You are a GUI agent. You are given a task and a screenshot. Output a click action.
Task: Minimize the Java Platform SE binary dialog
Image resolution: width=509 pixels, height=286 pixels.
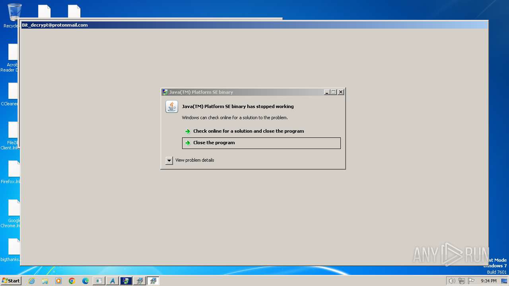[x=327, y=92]
